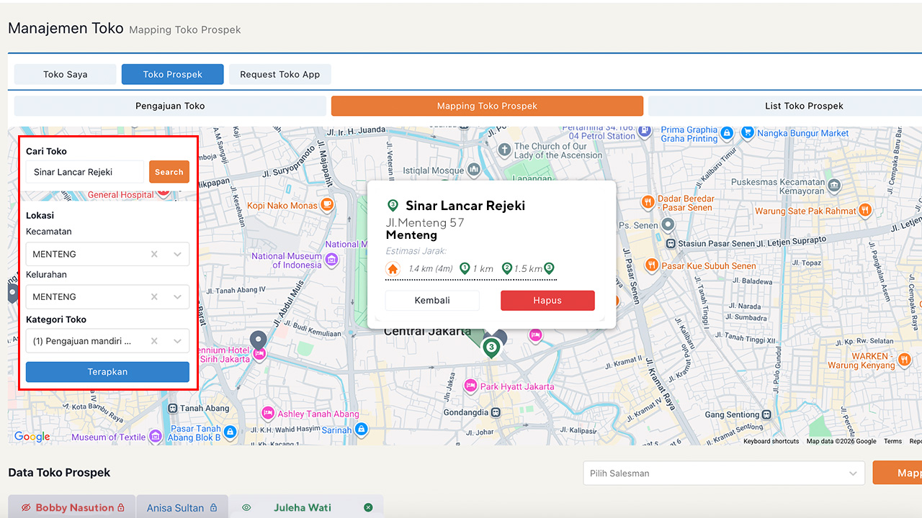Expand the Kelurahan dropdown chevron

click(x=177, y=296)
